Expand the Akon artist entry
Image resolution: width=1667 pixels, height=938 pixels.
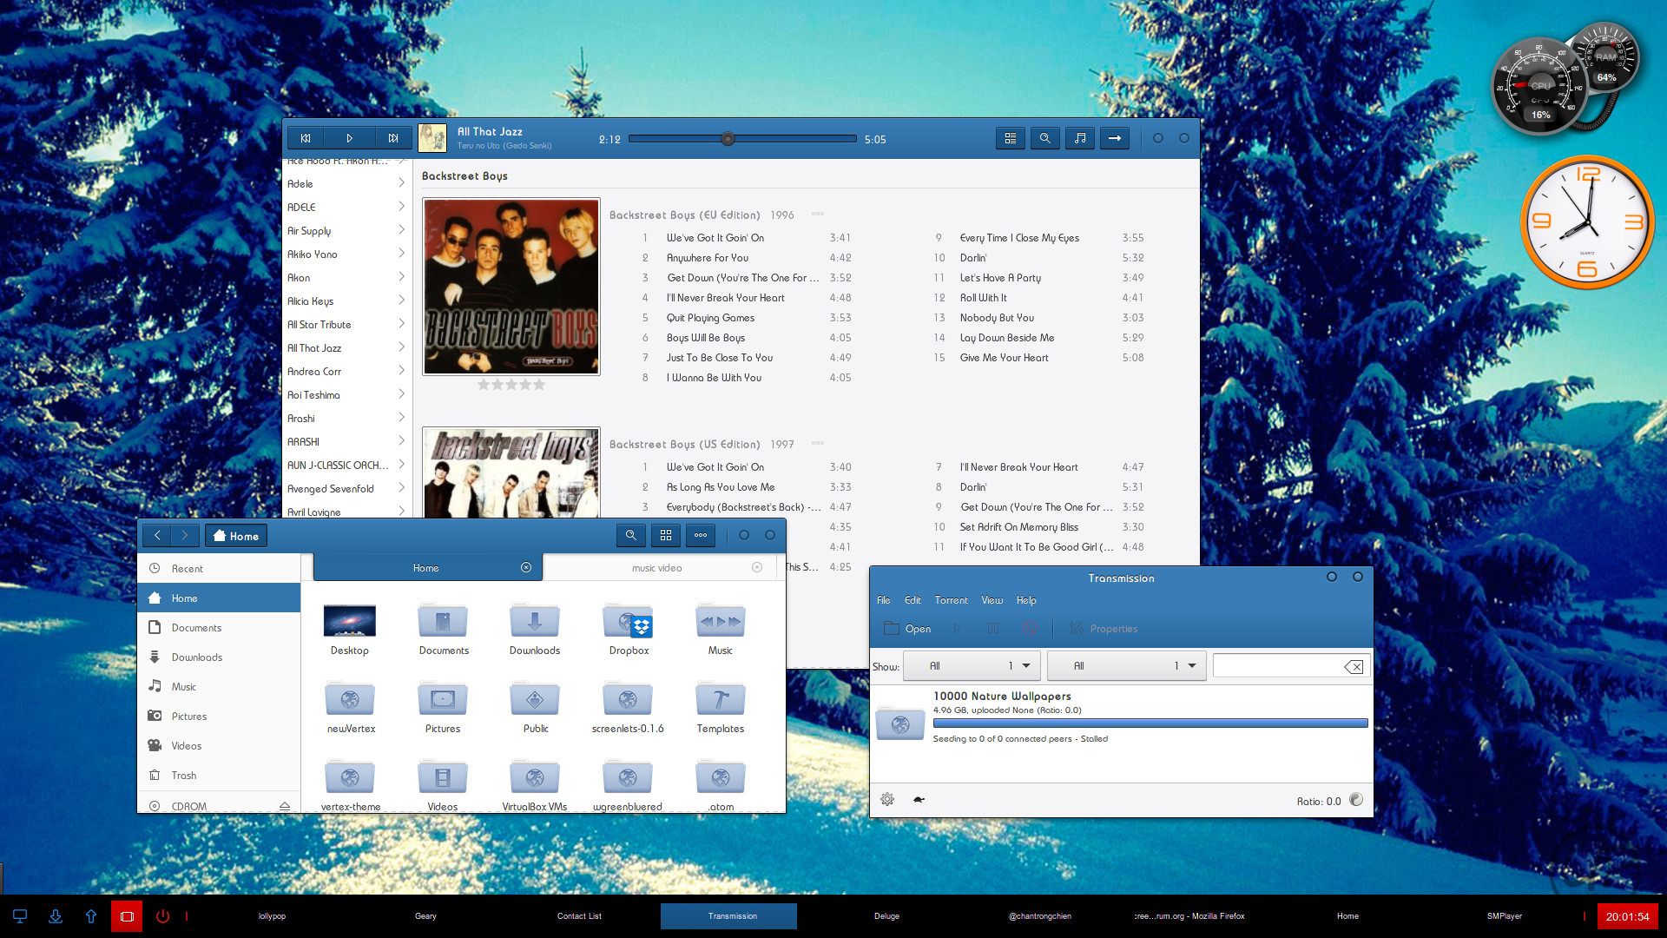tap(401, 276)
